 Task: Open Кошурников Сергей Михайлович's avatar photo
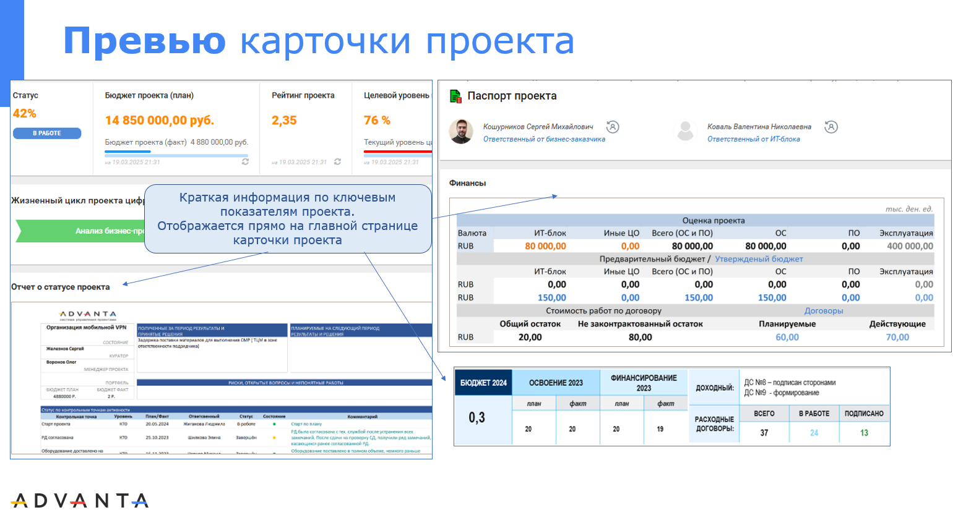[x=461, y=131]
